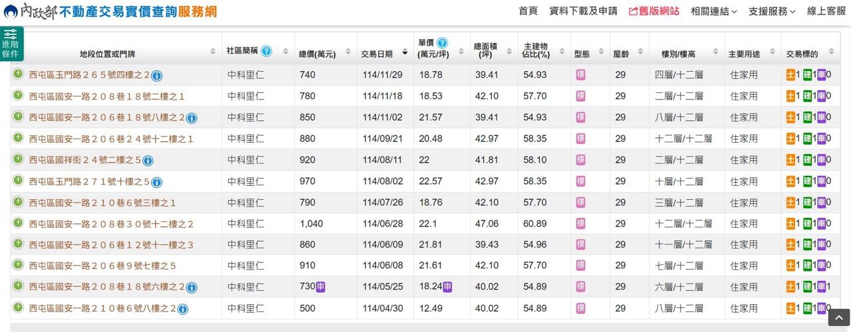Open the 舊版網站 link
This screenshot has width=851, height=332.
pos(654,11)
